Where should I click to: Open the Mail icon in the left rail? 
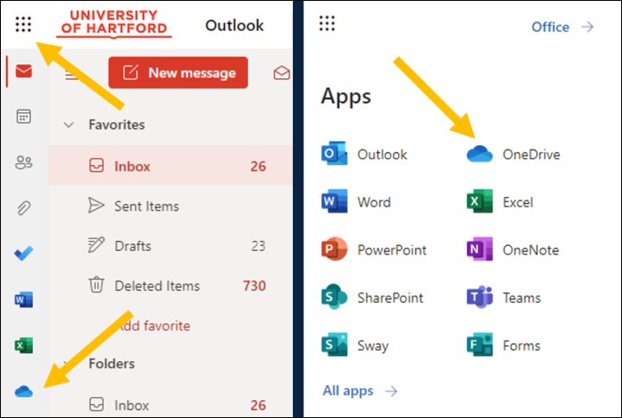click(x=24, y=71)
